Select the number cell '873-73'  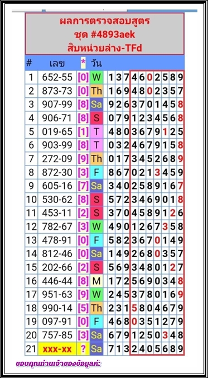[57, 91]
